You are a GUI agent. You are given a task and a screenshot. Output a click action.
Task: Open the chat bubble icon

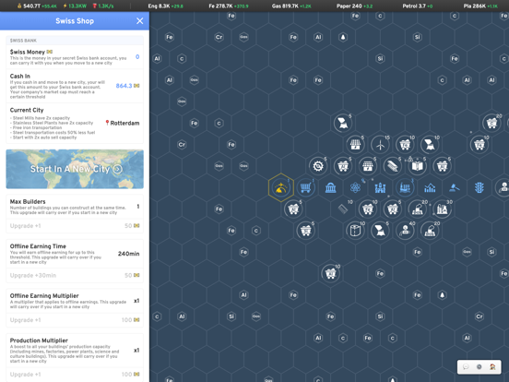pos(466,366)
